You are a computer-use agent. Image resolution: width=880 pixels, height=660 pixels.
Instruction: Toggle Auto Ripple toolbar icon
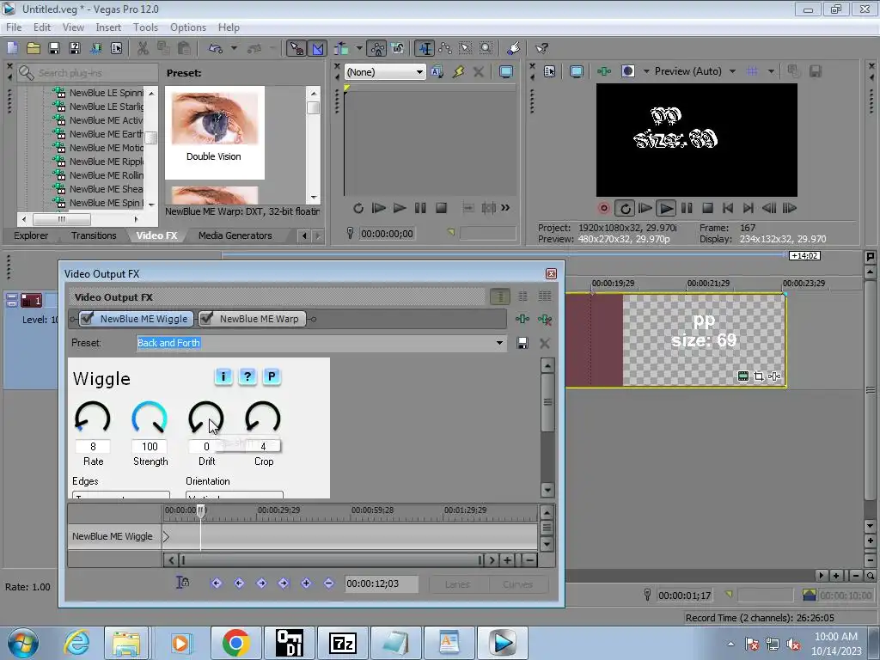[x=341, y=49]
